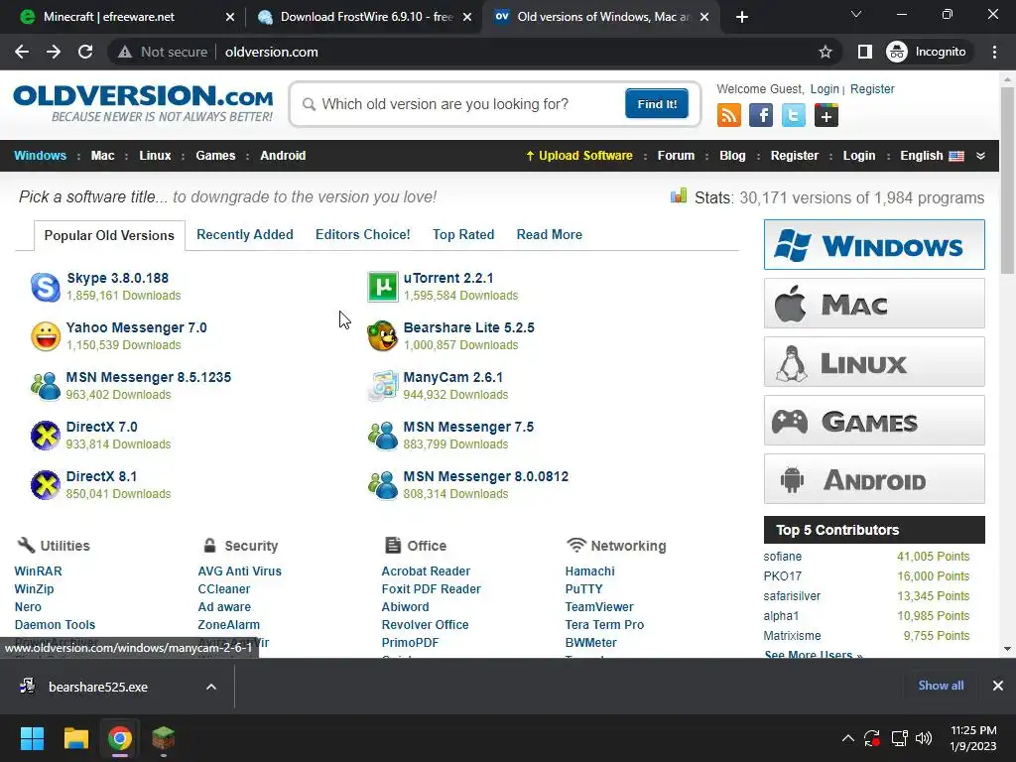Screen dimensions: 1016x762
Task: Click the Chrome taskbar icon
Action: coord(120,738)
